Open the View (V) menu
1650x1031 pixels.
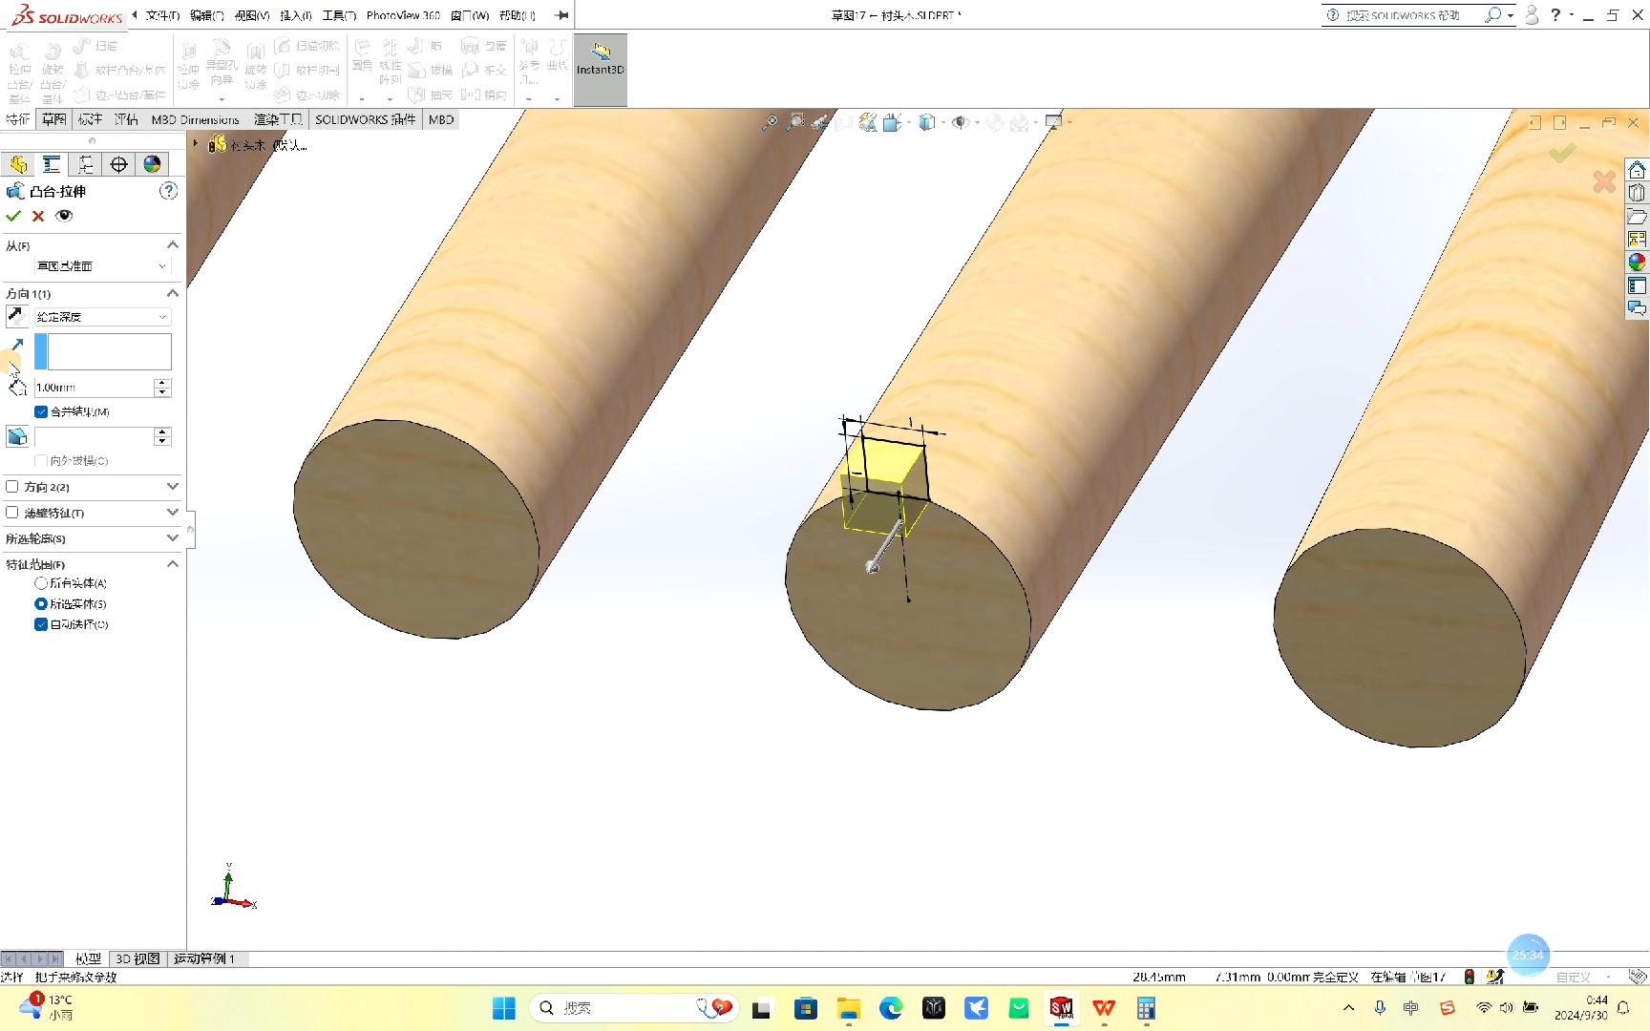click(x=252, y=15)
